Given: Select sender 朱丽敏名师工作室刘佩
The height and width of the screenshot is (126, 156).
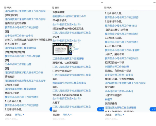Looking at the screenshot, I should [x=117, y=67].
